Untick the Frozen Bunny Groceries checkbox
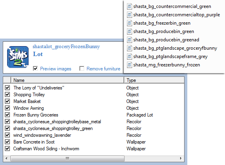The width and height of the screenshot is (225, 165). pyautogui.click(x=7, y=115)
